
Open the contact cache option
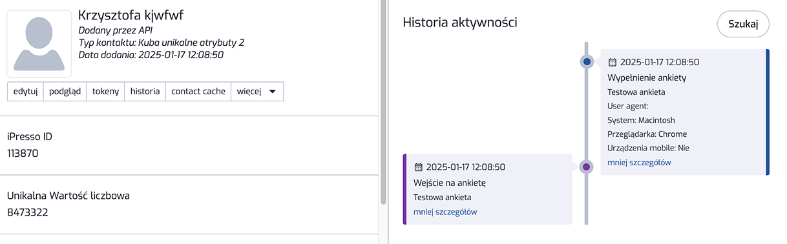(x=198, y=92)
